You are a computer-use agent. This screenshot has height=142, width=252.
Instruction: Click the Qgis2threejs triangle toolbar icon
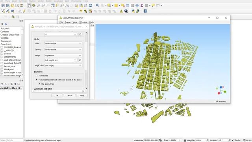click(121, 11)
